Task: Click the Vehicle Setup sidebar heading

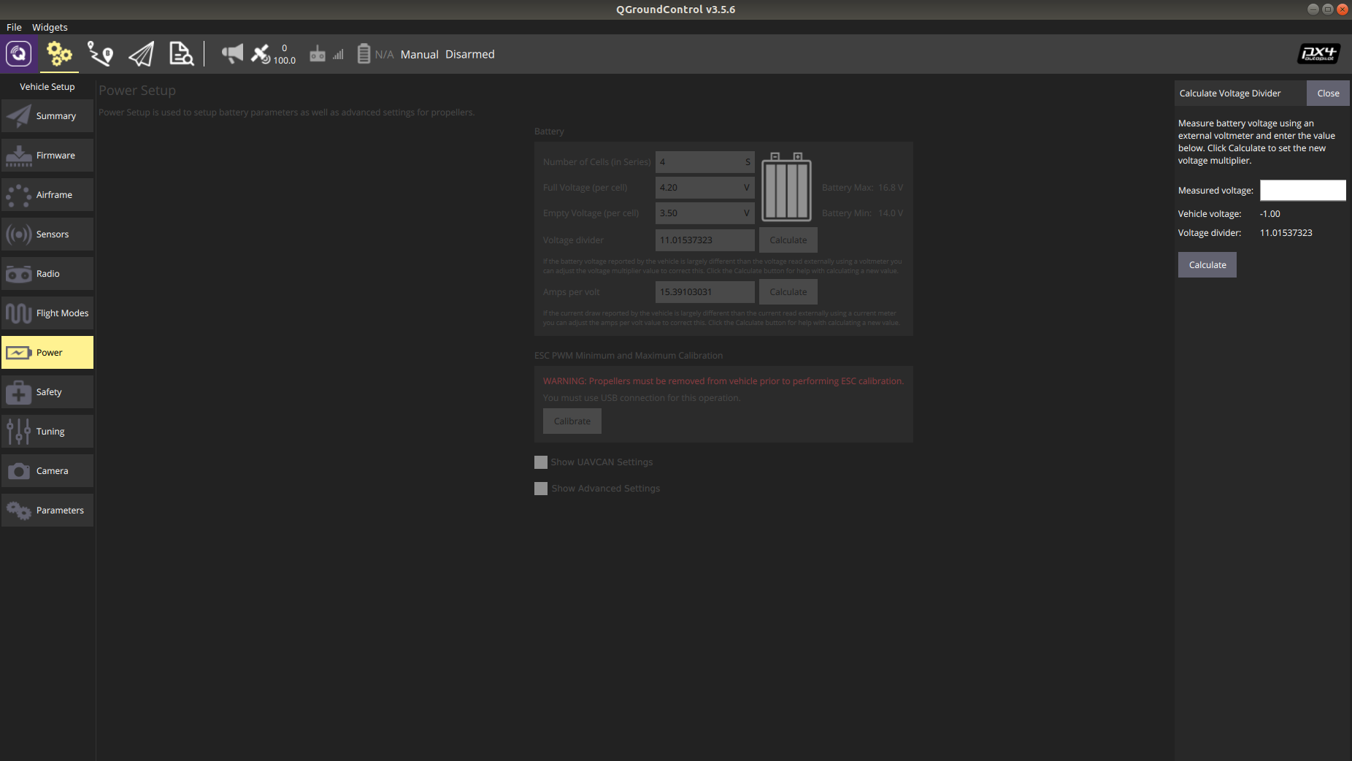Action: click(x=47, y=87)
